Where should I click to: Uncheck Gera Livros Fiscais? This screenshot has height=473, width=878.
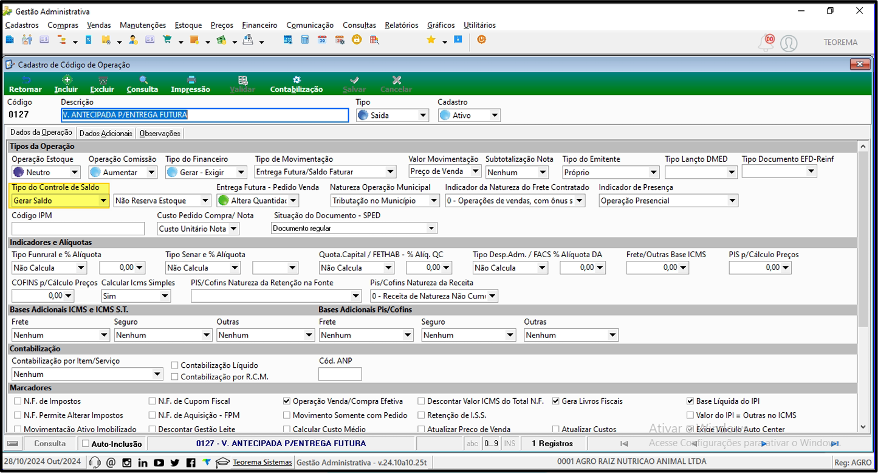555,401
